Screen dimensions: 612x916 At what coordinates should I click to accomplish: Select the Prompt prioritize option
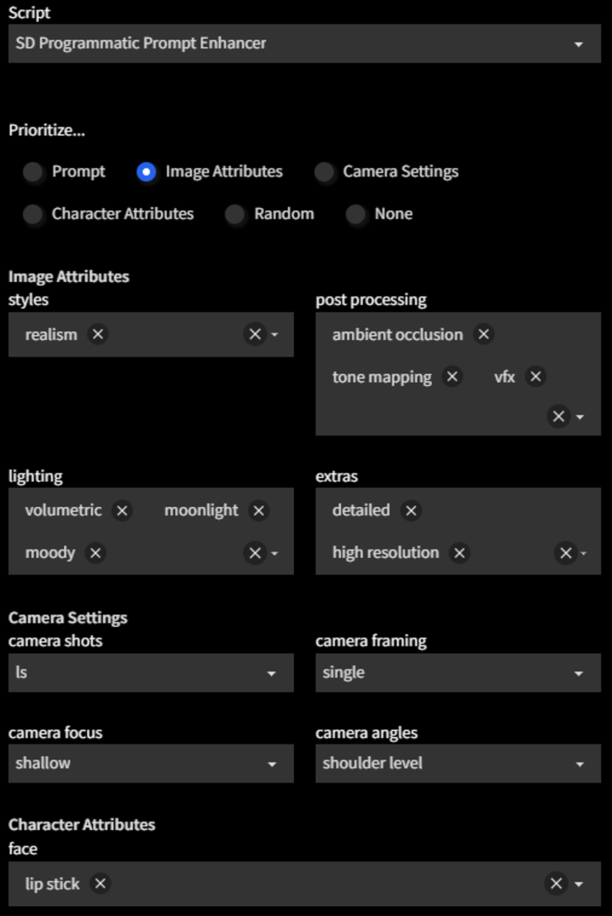point(33,172)
